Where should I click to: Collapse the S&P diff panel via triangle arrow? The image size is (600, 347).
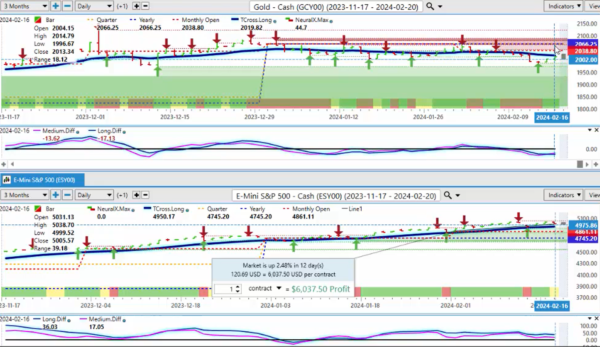tap(590, 318)
